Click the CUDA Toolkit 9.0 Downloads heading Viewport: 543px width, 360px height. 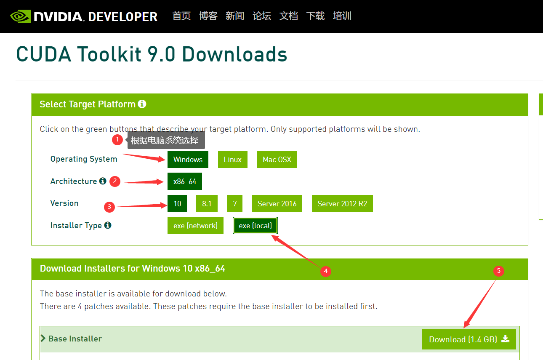[x=152, y=55]
